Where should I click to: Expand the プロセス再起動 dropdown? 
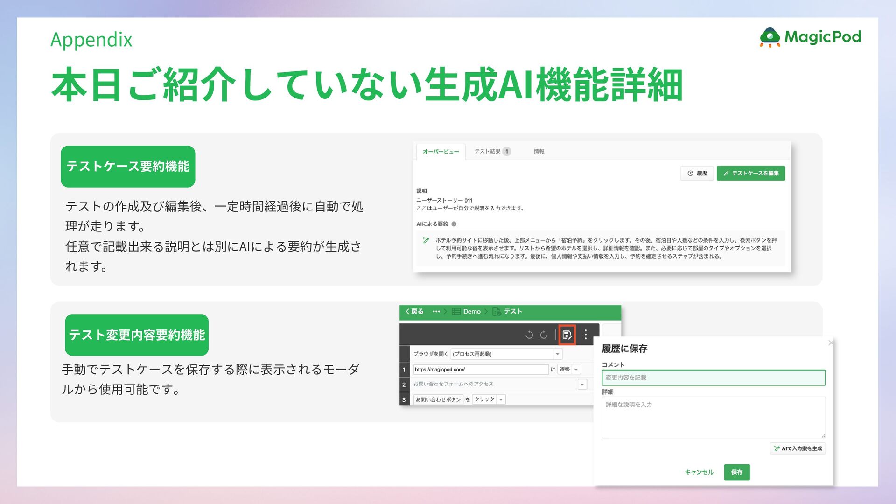pos(557,354)
